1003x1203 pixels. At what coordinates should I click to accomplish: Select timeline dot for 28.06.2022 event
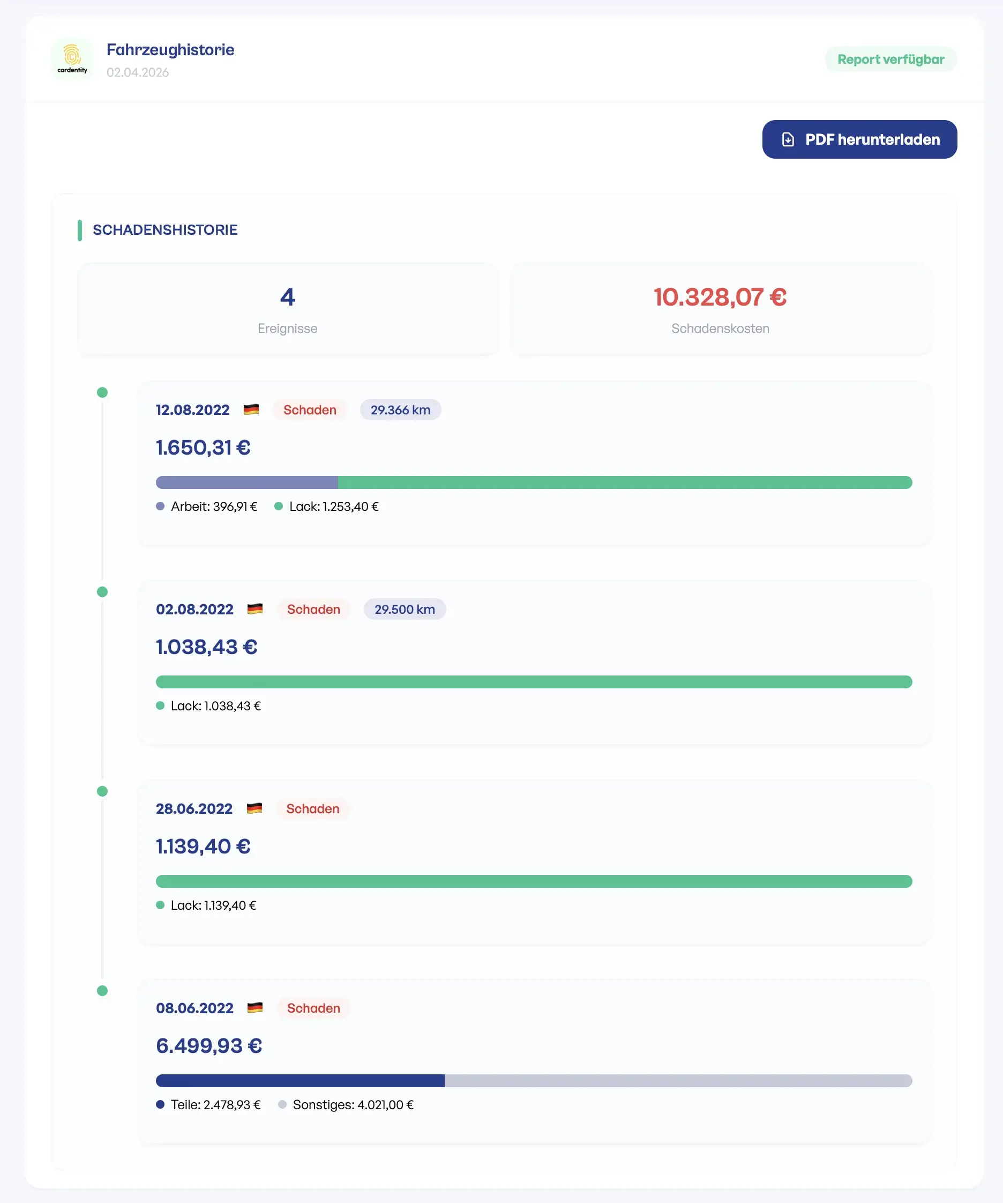(x=102, y=791)
